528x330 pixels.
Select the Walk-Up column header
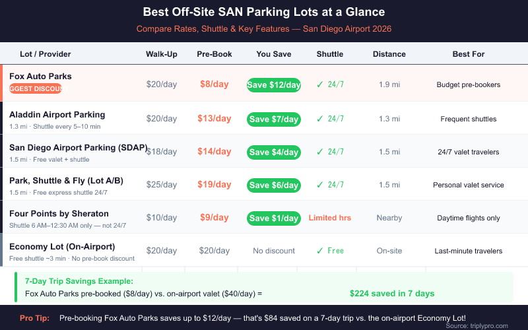point(162,54)
